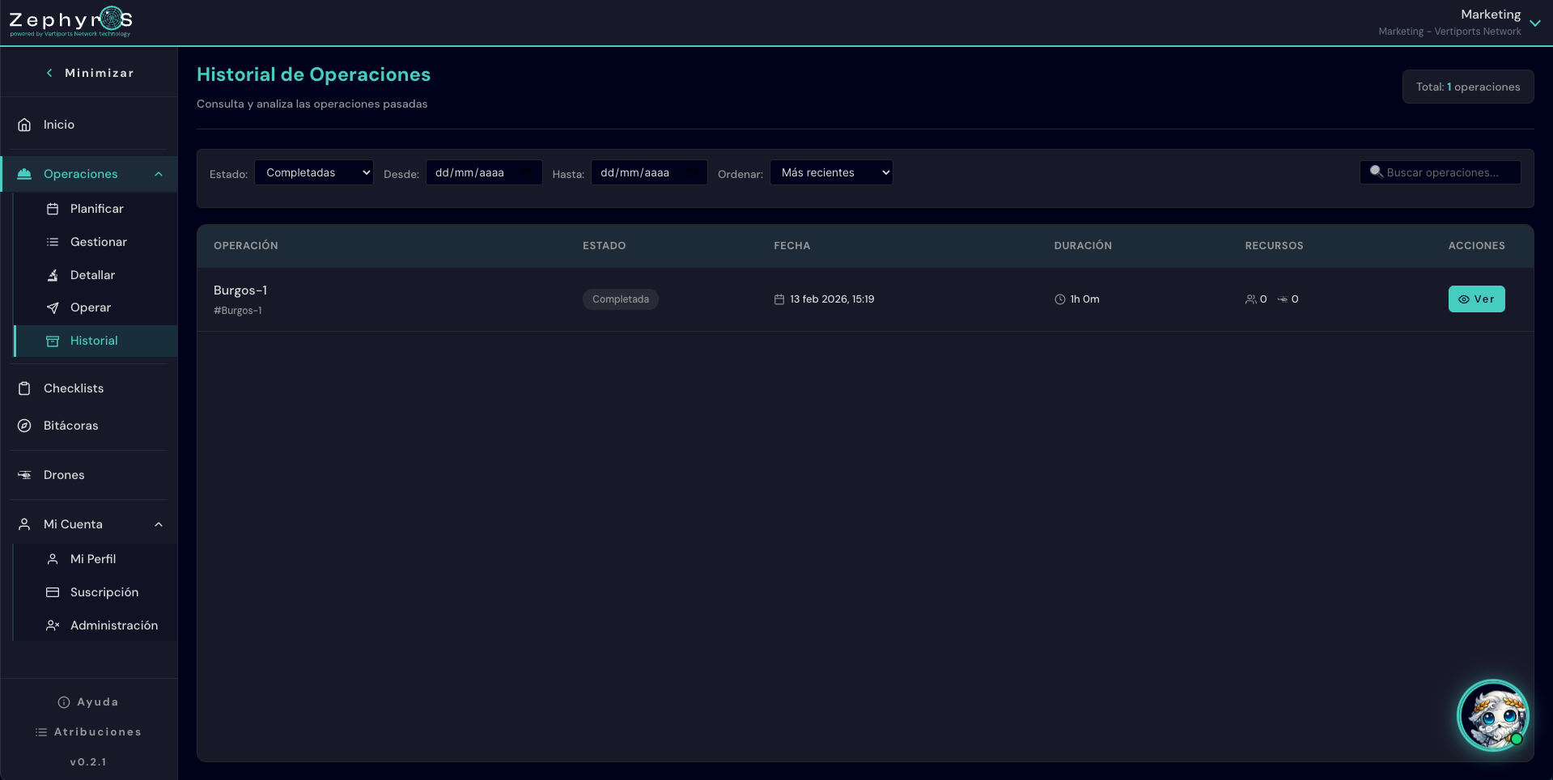Screen dimensions: 1553x780
Task: Click the Inicio home icon
Action: point(24,125)
